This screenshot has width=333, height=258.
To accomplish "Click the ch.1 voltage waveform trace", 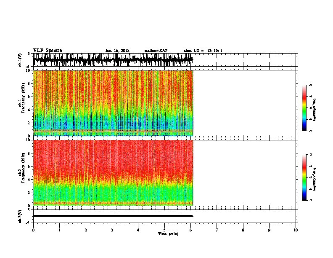I will [x=113, y=60].
